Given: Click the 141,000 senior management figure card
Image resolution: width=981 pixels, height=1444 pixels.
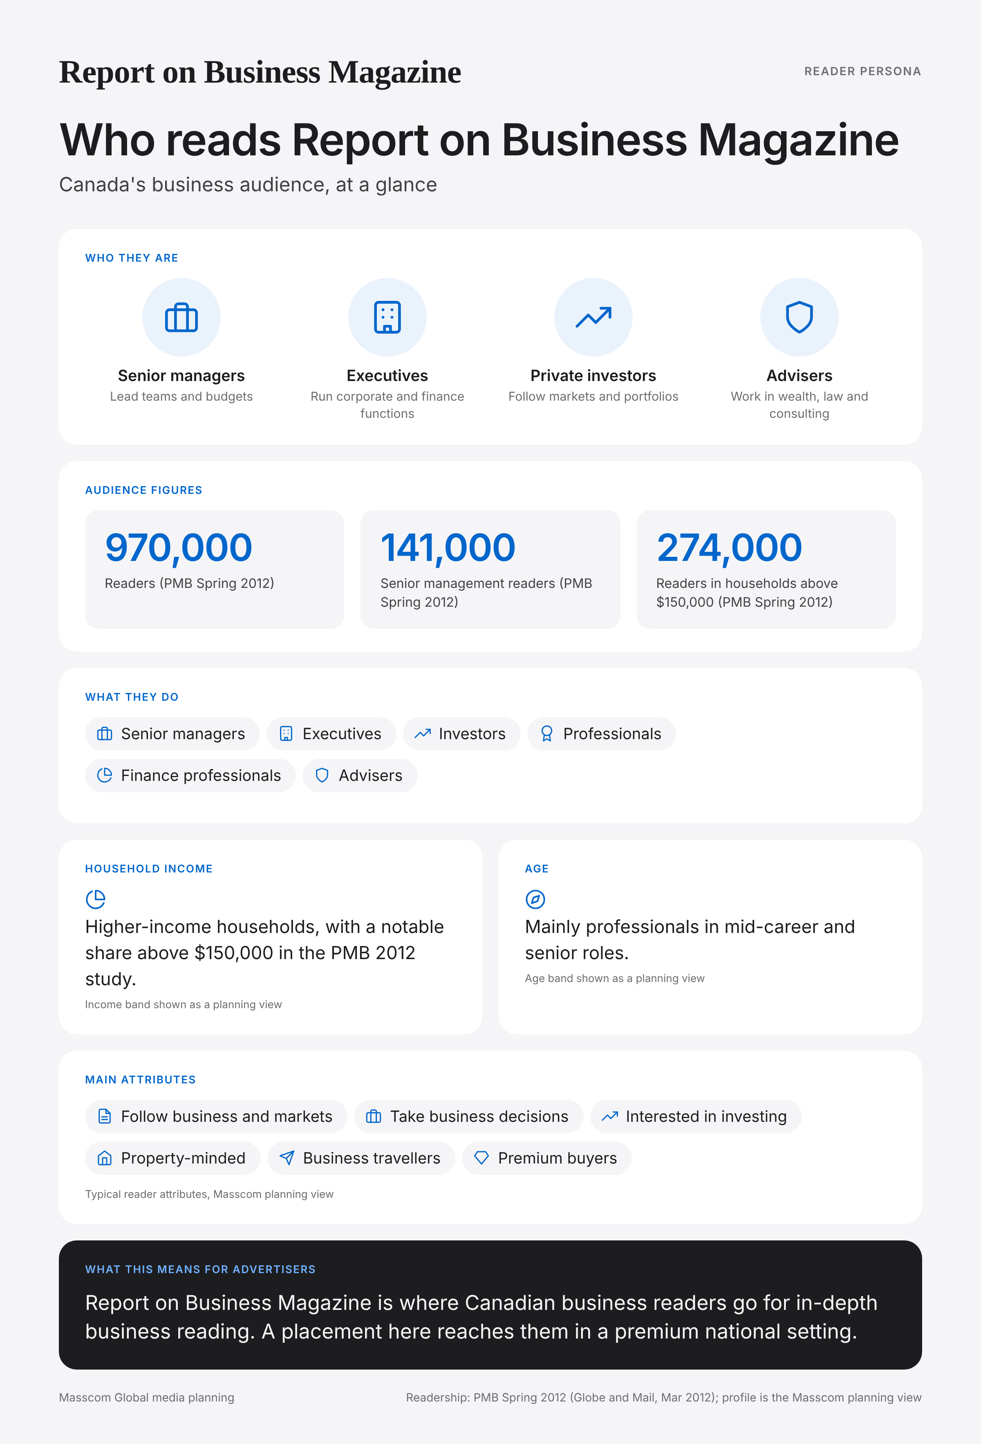Looking at the screenshot, I should click(490, 570).
